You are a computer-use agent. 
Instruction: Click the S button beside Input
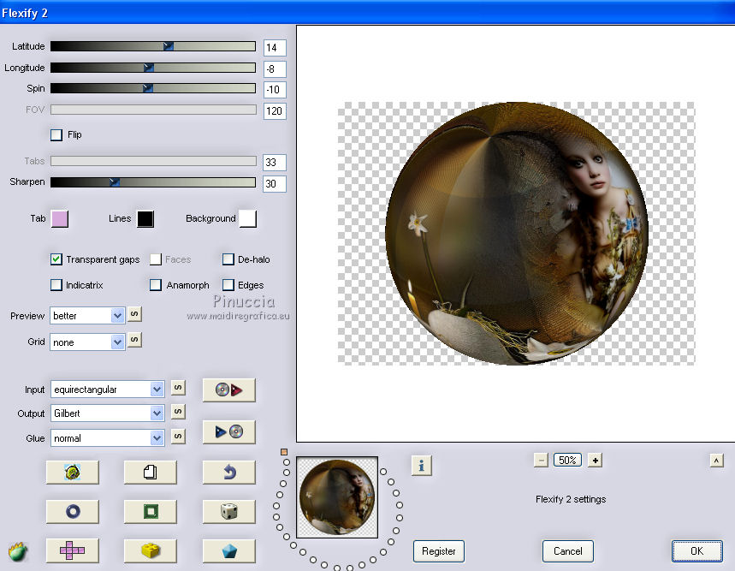pyautogui.click(x=178, y=388)
